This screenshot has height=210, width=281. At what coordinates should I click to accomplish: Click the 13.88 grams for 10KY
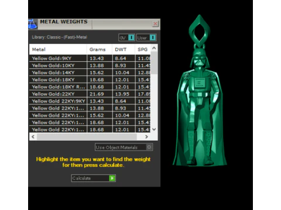97,65
